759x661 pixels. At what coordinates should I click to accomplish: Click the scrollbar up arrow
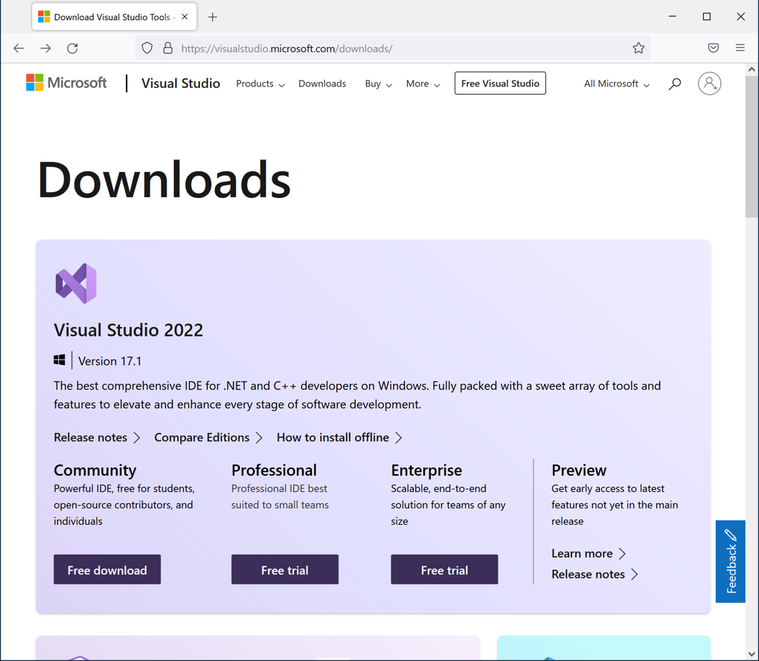[752, 70]
